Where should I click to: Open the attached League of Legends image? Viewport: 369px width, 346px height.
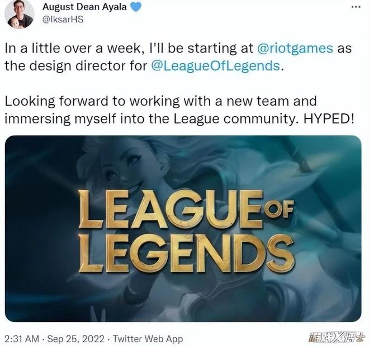[x=183, y=229]
